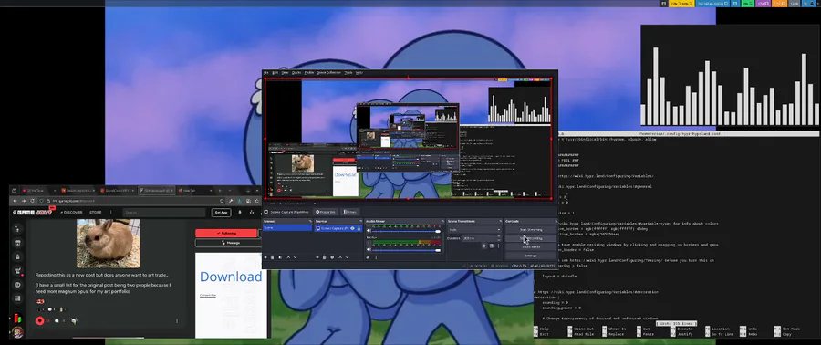Open STORE on Game Jolt navbar

(x=95, y=213)
